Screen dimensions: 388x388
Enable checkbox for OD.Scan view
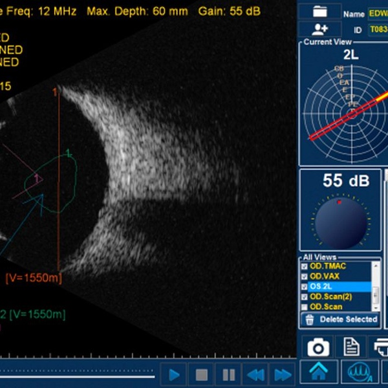pos(304,307)
